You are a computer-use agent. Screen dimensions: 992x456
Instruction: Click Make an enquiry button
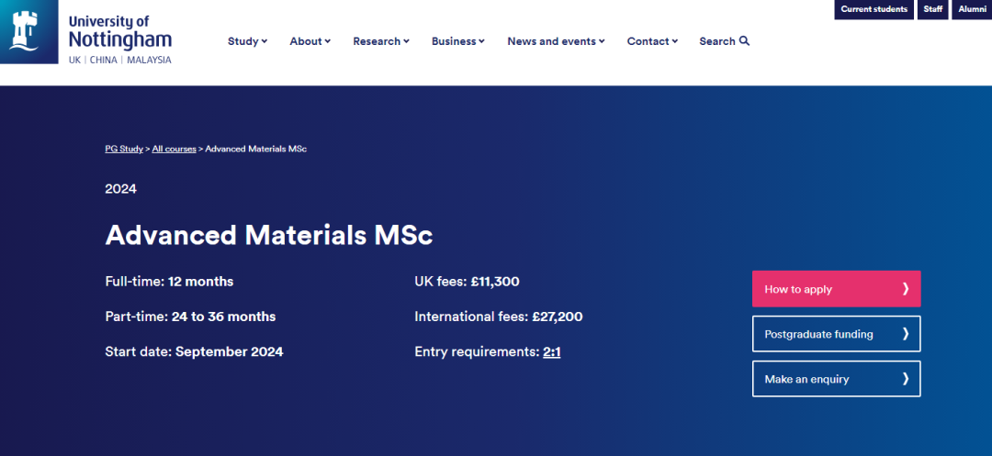806,379
